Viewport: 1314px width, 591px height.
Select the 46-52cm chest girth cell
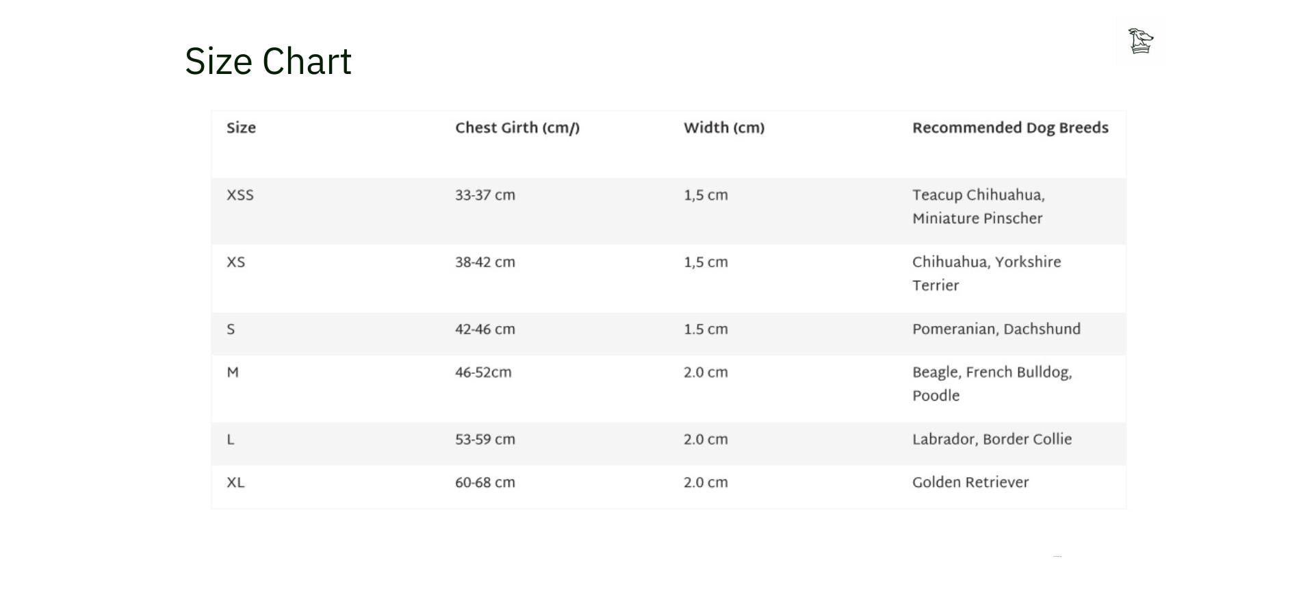click(483, 373)
